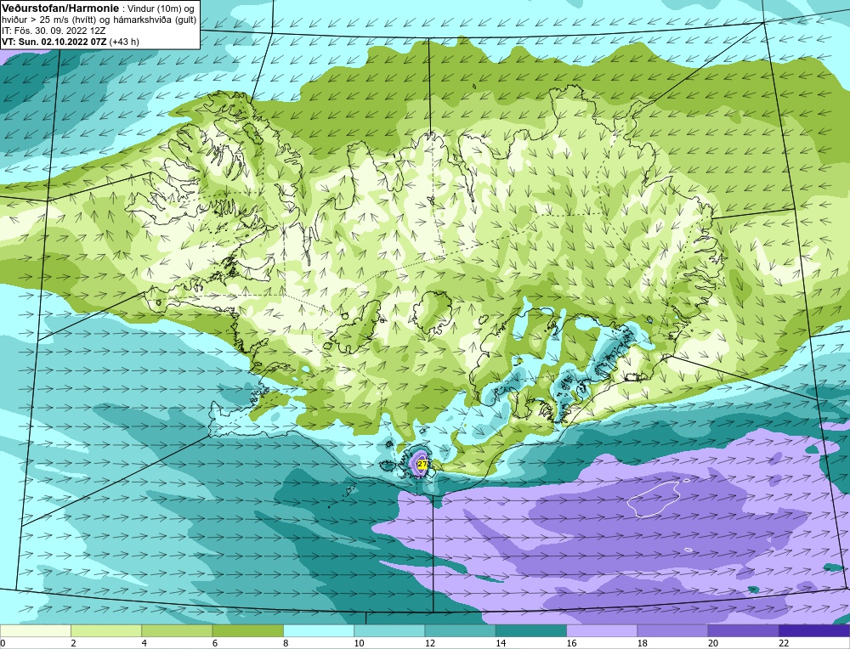
Task: Click the 6–8 m/s olive green legend swatch
Action: 247,630
